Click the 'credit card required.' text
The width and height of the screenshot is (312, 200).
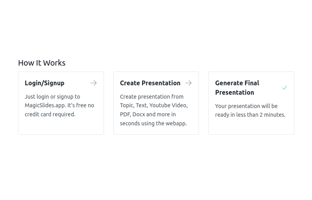point(50,114)
